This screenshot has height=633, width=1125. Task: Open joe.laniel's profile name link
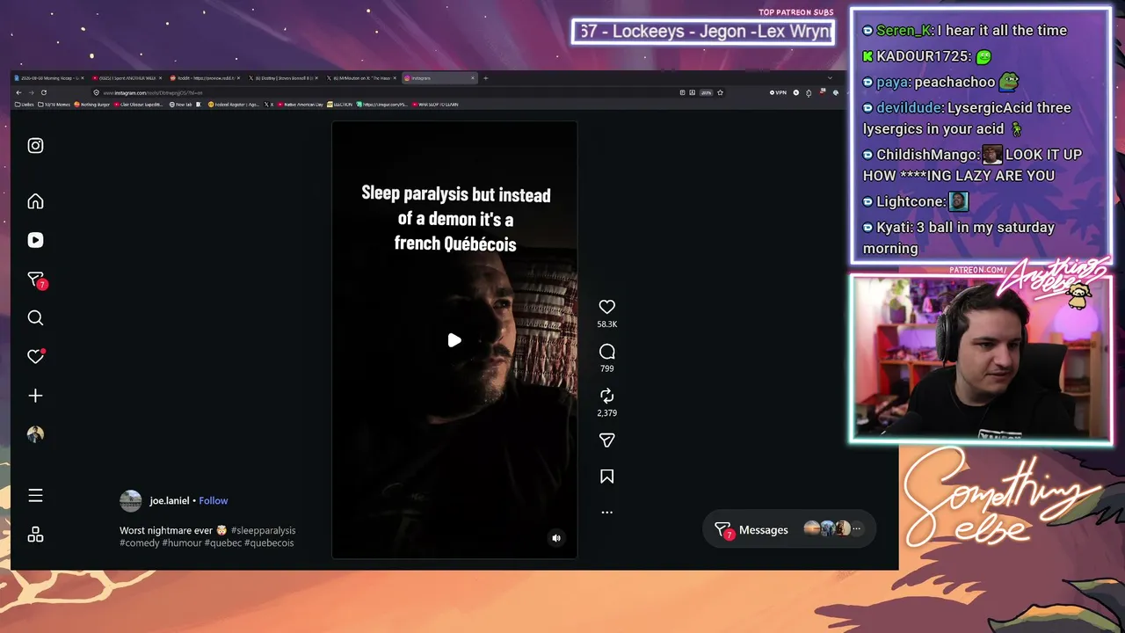[170, 500]
